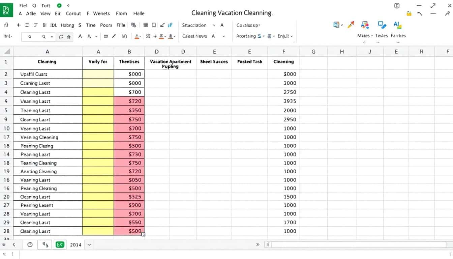The width and height of the screenshot is (453, 259).
Task: Click the yellow lock icon near title bar
Action: 409,13
